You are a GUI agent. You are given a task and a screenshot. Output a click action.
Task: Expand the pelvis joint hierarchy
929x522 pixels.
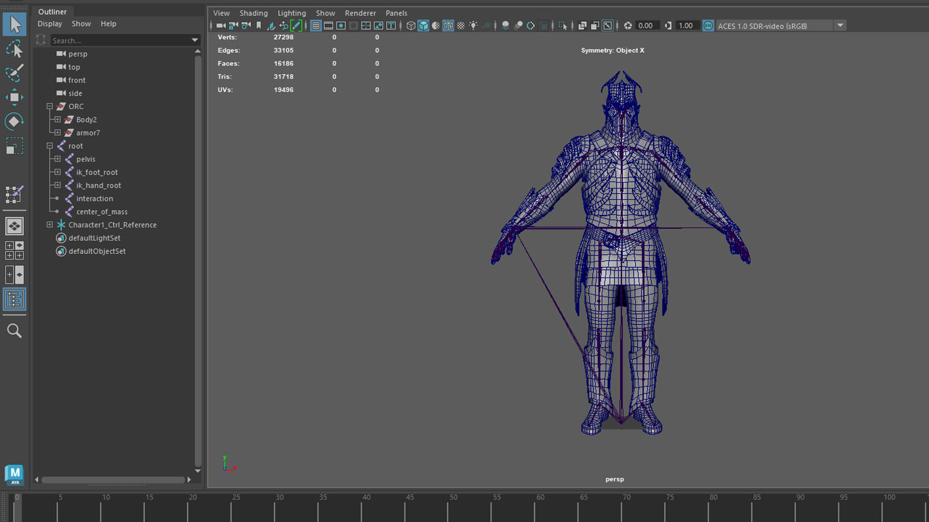(58, 159)
